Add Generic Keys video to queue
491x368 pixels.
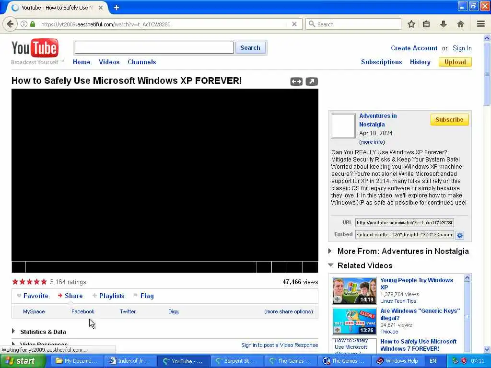[x=337, y=330]
